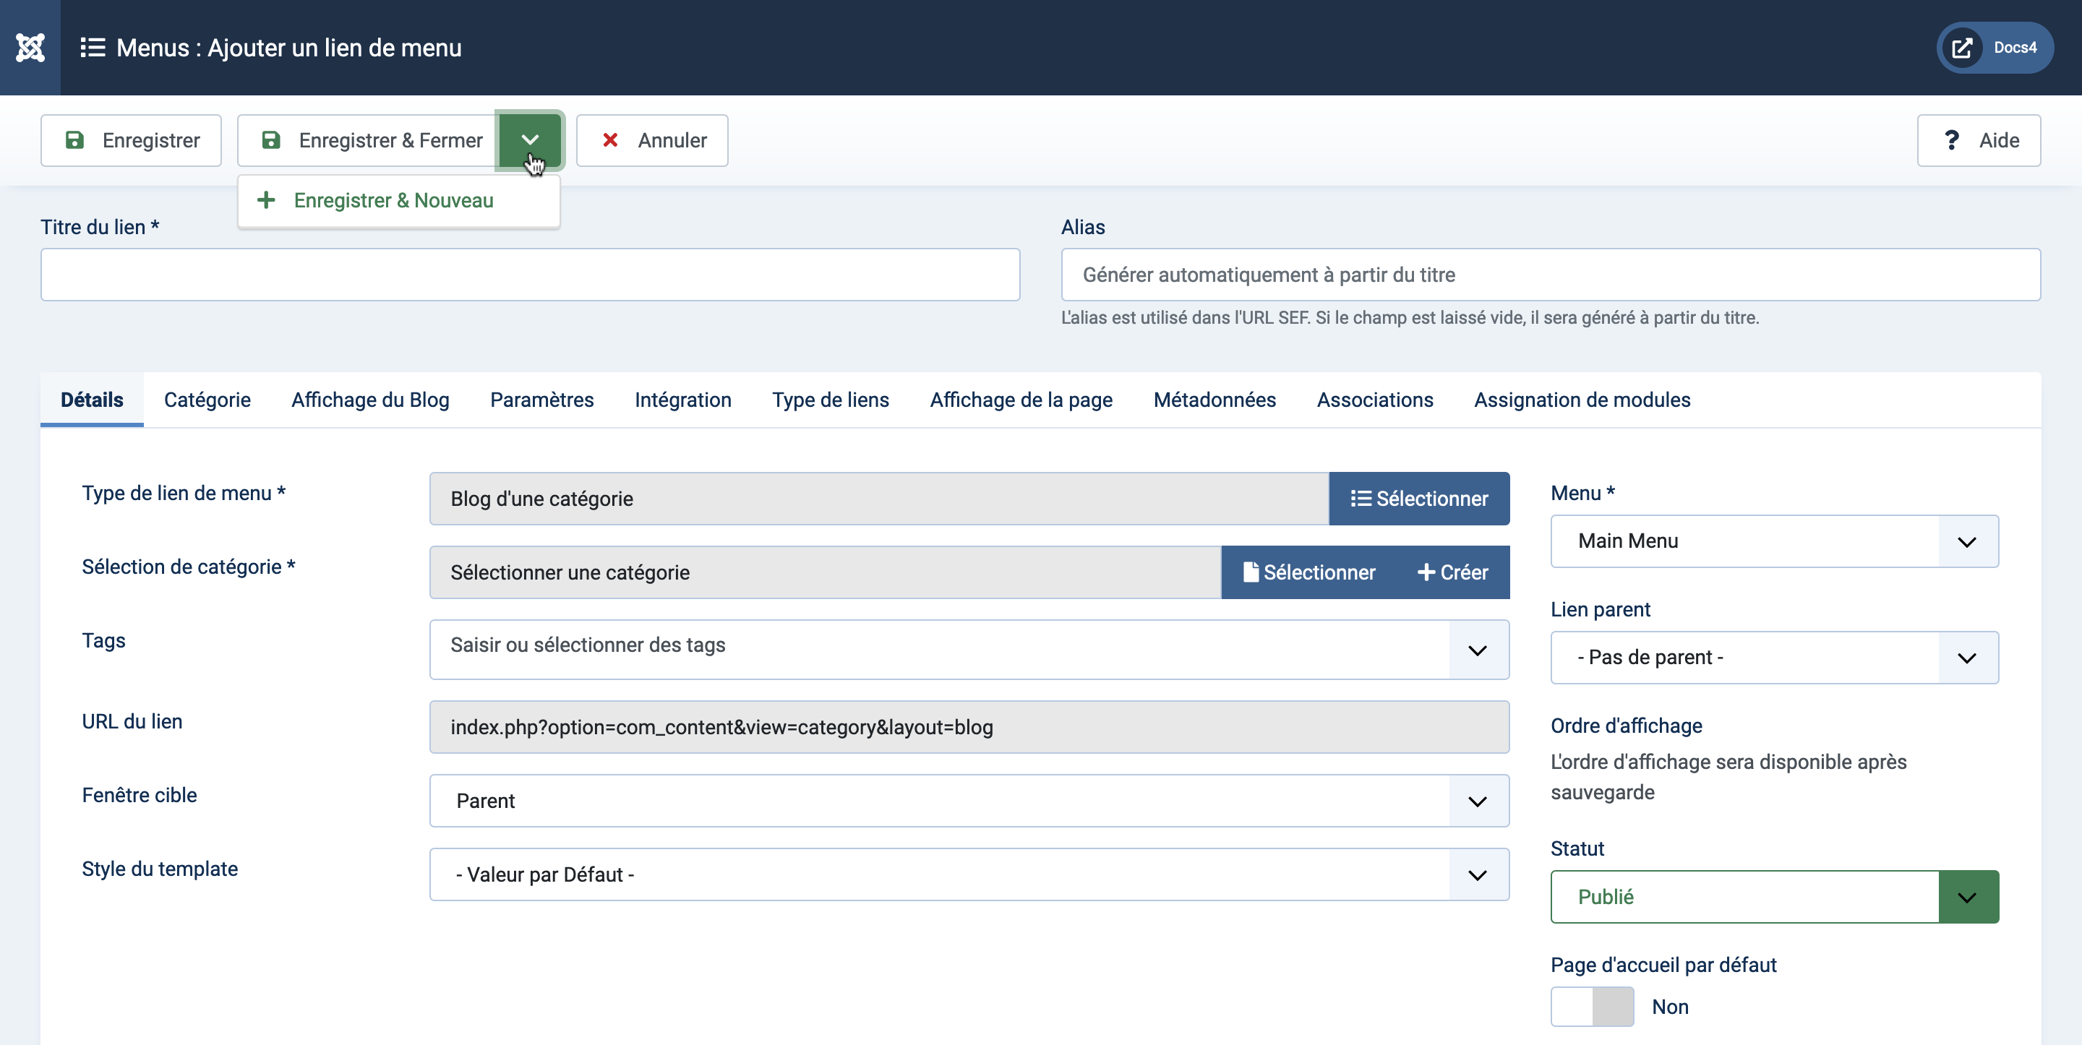Open the Statut dropdown showing Publié
The width and height of the screenshot is (2082, 1045).
click(x=1774, y=897)
